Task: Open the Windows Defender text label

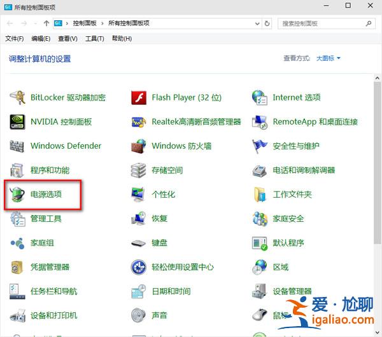Action: pyautogui.click(x=66, y=146)
